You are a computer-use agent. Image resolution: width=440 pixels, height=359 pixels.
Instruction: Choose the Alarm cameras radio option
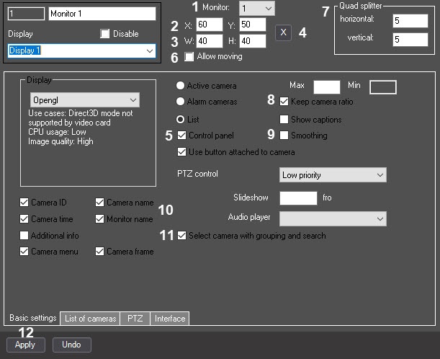[x=180, y=102]
